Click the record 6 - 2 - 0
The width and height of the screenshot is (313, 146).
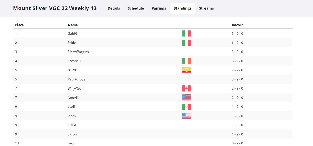coord(237,43)
